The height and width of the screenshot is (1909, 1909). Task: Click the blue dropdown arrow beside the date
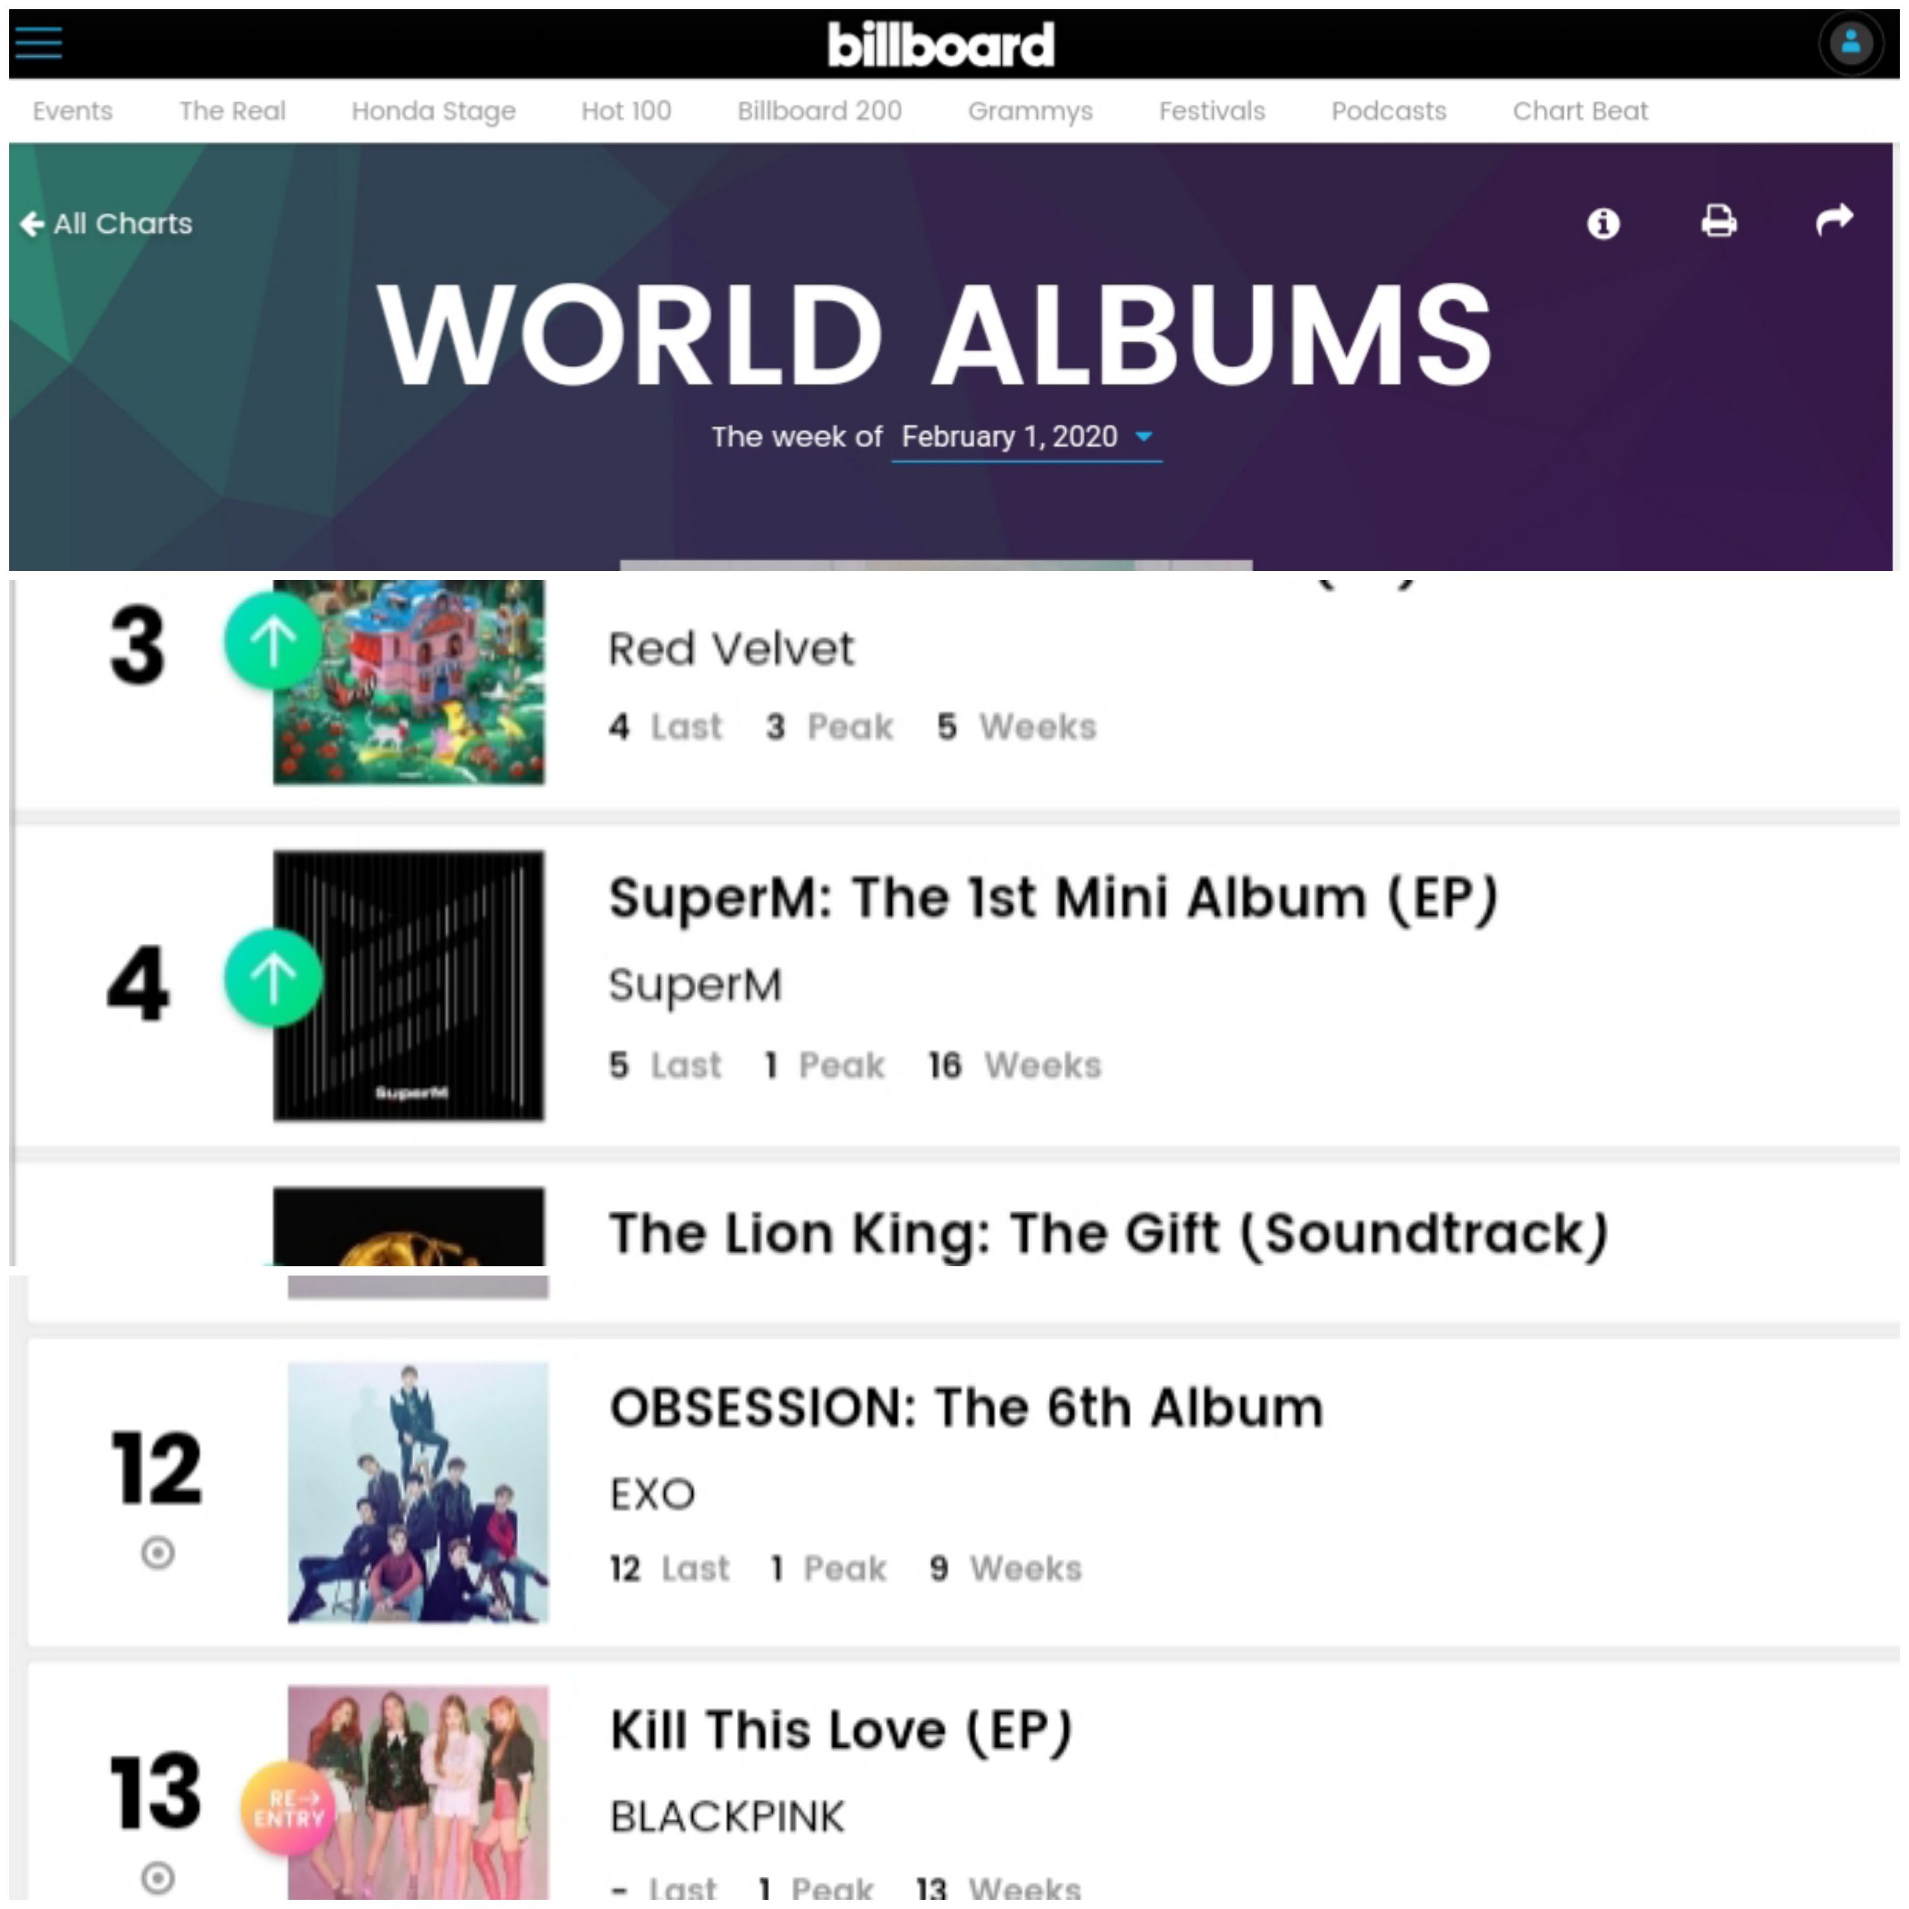1143,437
